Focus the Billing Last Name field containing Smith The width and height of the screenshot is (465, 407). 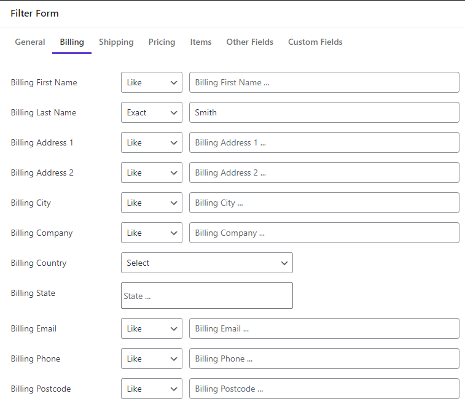click(324, 112)
